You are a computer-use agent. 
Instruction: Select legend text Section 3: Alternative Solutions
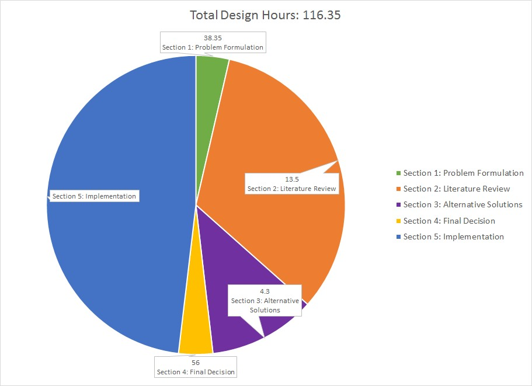(463, 205)
